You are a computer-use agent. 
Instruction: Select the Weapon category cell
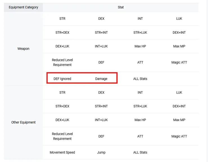[23, 49]
